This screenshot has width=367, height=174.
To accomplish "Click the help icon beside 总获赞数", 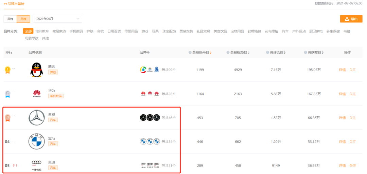I will coord(305,53).
